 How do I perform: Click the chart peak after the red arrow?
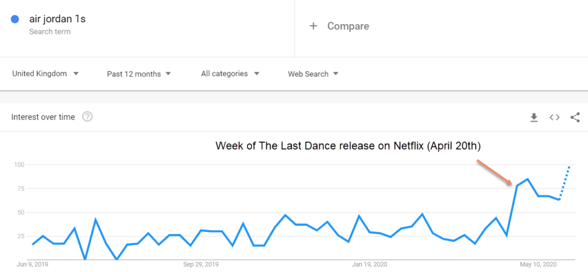528,179
